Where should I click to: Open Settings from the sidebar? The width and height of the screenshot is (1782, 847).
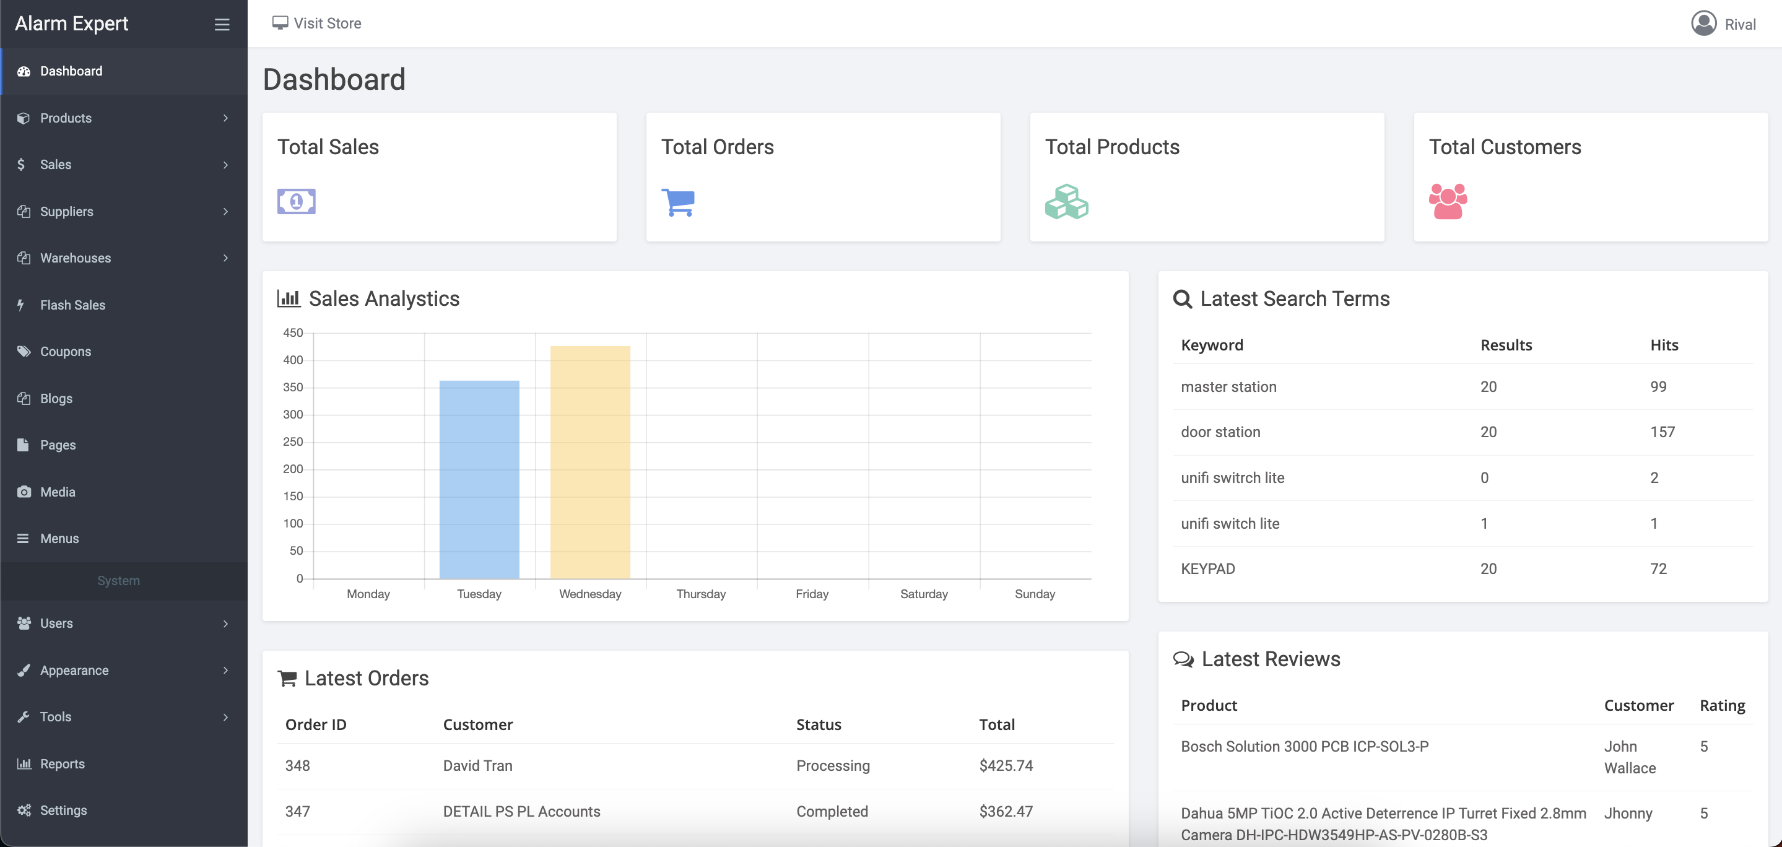pos(63,810)
